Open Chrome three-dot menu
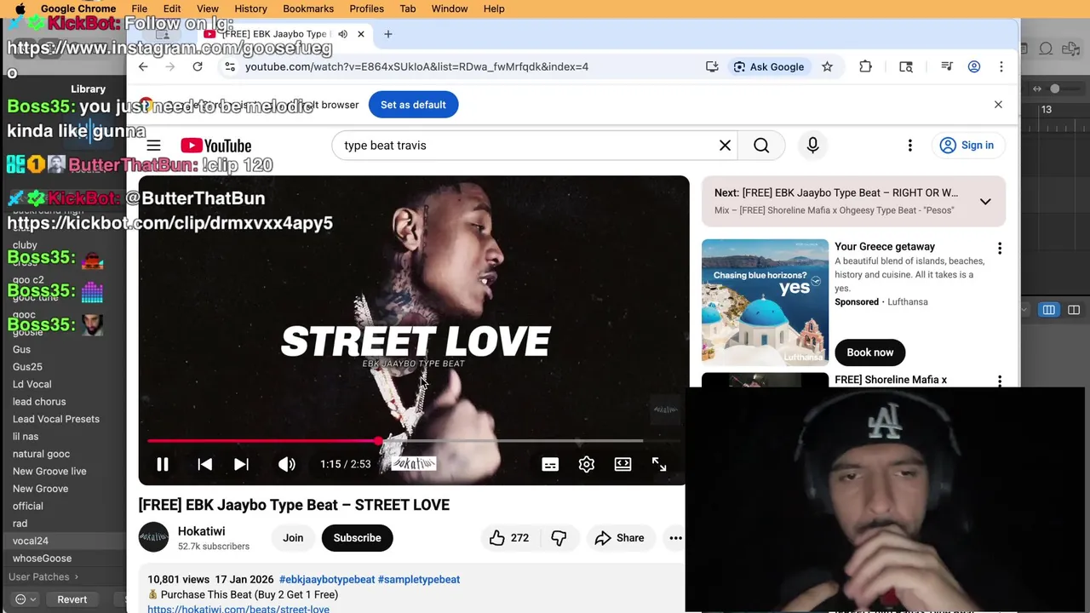The width and height of the screenshot is (1090, 613). coord(1001,66)
